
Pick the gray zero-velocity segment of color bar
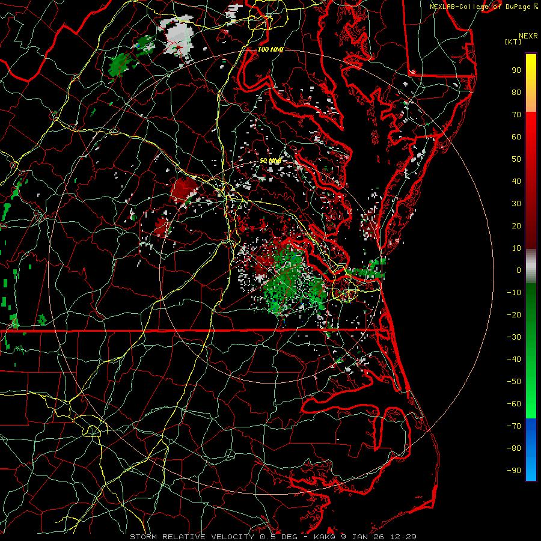(531, 266)
